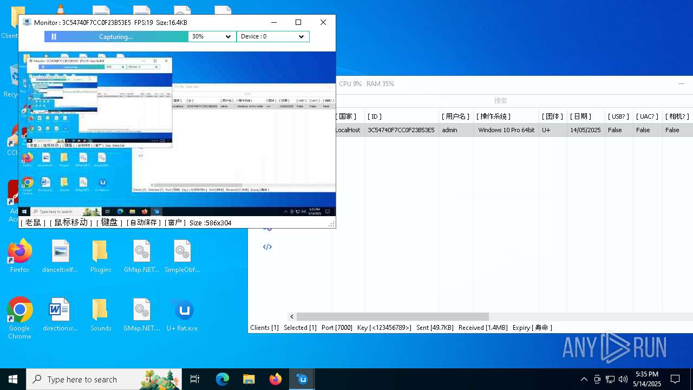Click the Capturing progress bar
This screenshot has height=390, width=693.
[116, 37]
